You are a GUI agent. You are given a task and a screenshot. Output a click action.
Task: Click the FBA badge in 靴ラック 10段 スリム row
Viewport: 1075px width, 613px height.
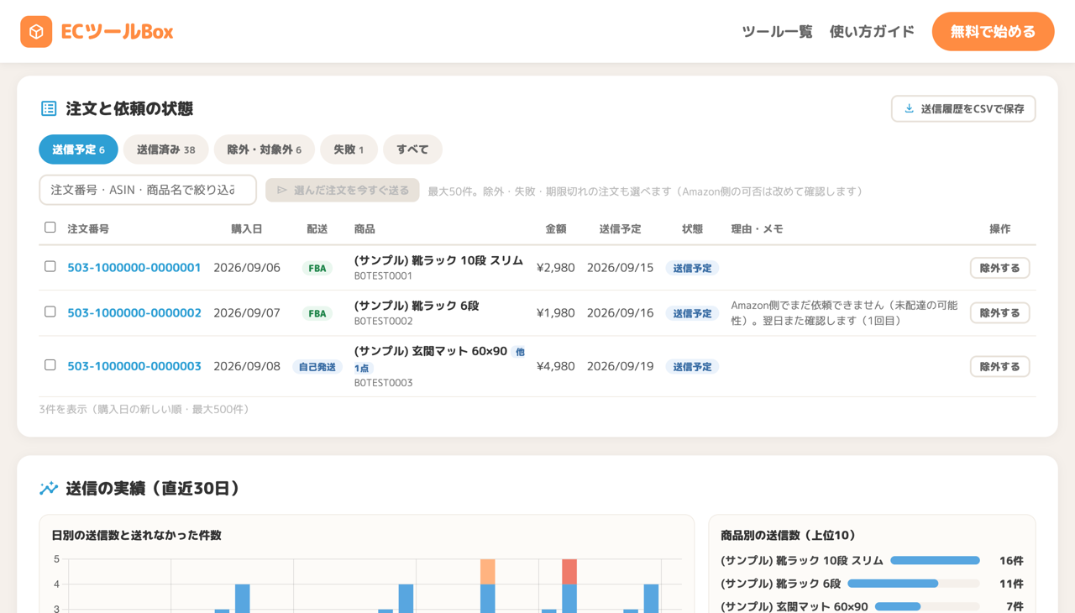[x=317, y=269]
